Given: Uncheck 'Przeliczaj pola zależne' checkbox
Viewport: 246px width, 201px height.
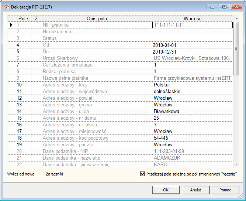Looking at the screenshot, I should point(142,174).
